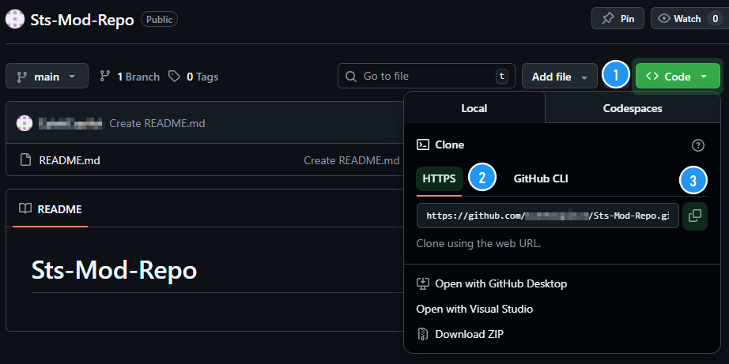729x364 pixels.
Task: Open the Sts-Mod-Repo repository title link
Action: 82,20
